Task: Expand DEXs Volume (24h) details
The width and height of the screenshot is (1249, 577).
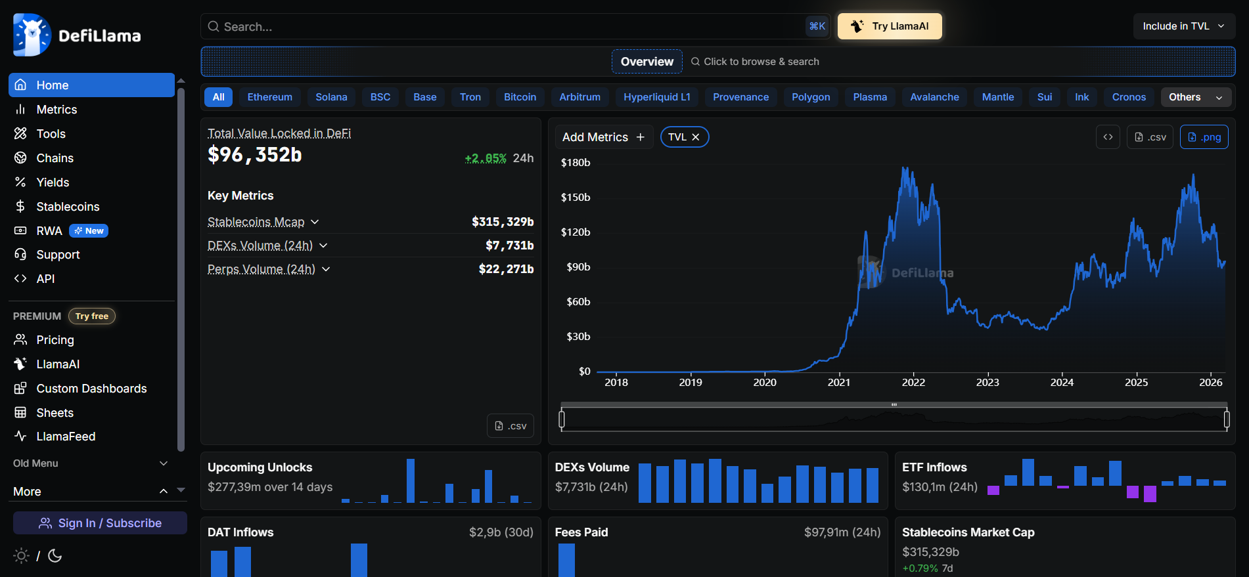Action: coord(323,246)
